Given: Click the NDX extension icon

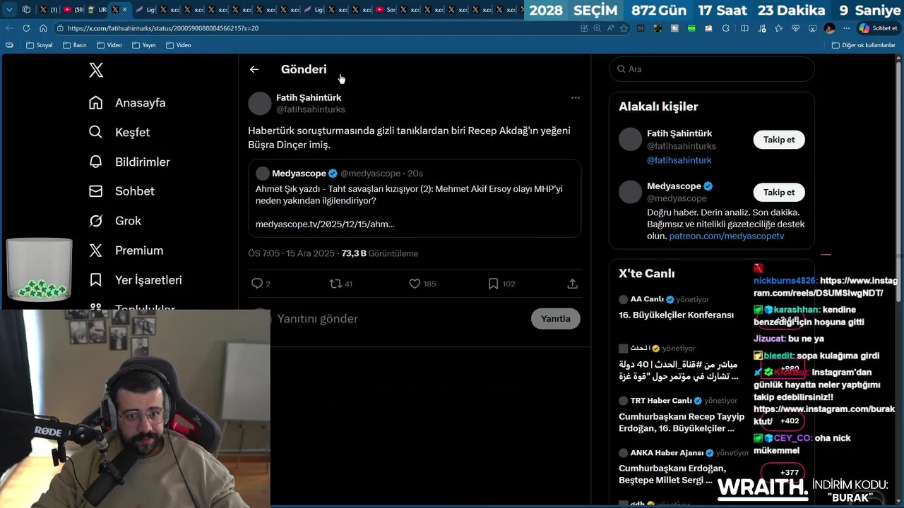Looking at the screenshot, I should [691, 28].
